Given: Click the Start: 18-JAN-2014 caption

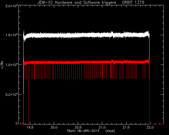Looking at the screenshot, I should tap(83, 131).
